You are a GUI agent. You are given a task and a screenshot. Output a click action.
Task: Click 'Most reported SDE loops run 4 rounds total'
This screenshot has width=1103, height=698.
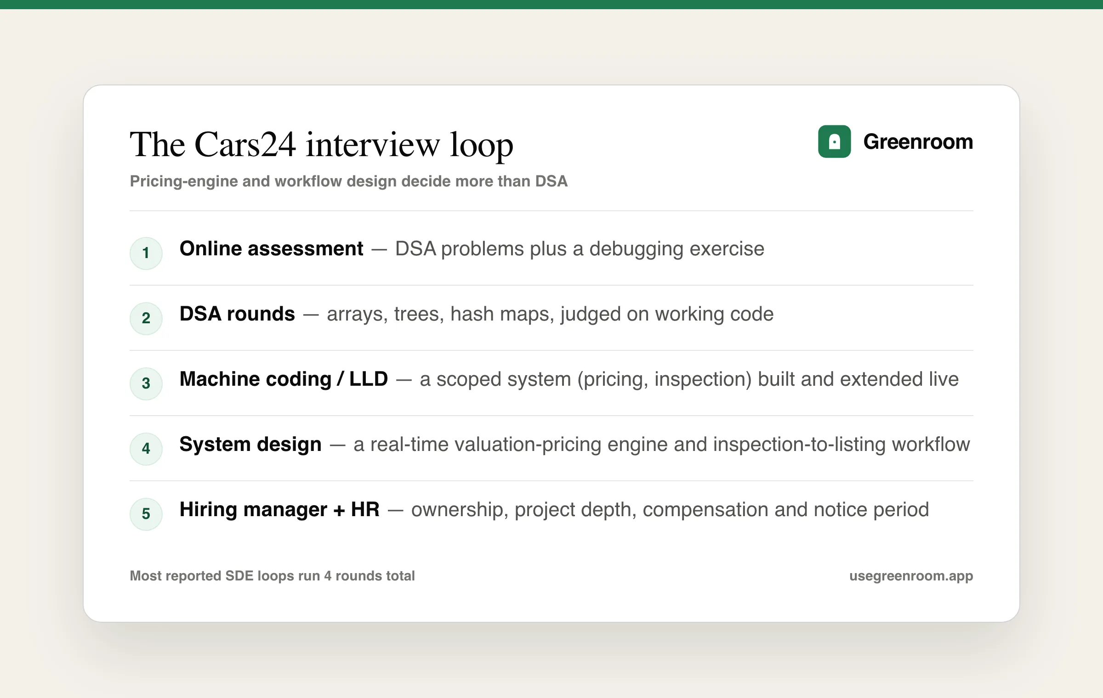click(x=272, y=576)
